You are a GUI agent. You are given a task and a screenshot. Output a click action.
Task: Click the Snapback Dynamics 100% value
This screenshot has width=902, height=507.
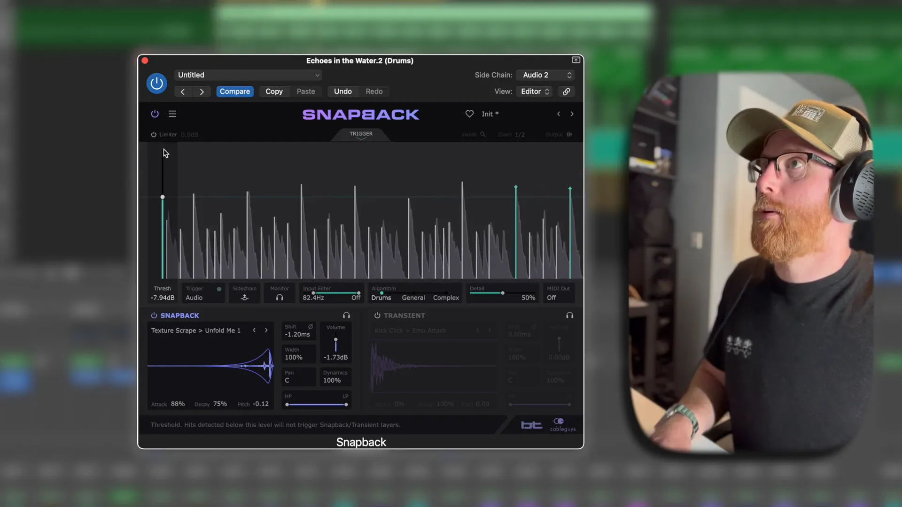point(332,381)
